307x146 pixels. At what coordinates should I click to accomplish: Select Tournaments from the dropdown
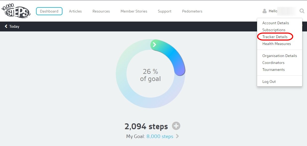(274, 70)
